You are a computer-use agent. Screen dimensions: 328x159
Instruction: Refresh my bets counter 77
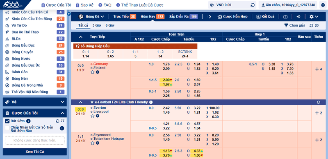tap(60, 121)
